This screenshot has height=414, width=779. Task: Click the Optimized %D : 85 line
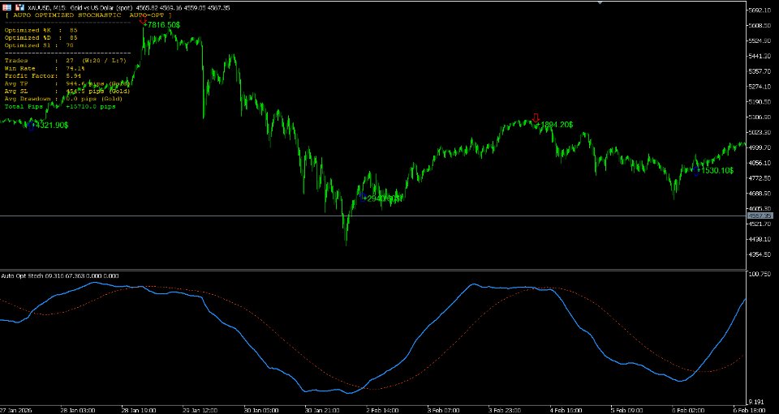[41, 38]
